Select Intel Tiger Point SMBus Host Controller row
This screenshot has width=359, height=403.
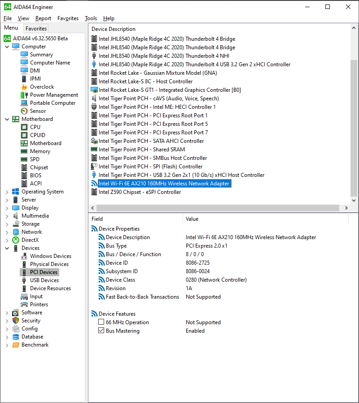click(x=153, y=158)
